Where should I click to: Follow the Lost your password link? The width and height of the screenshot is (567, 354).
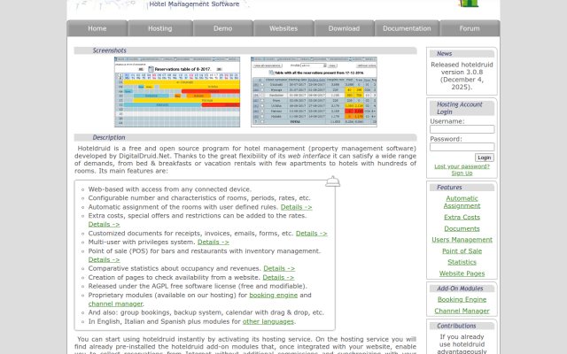point(462,166)
